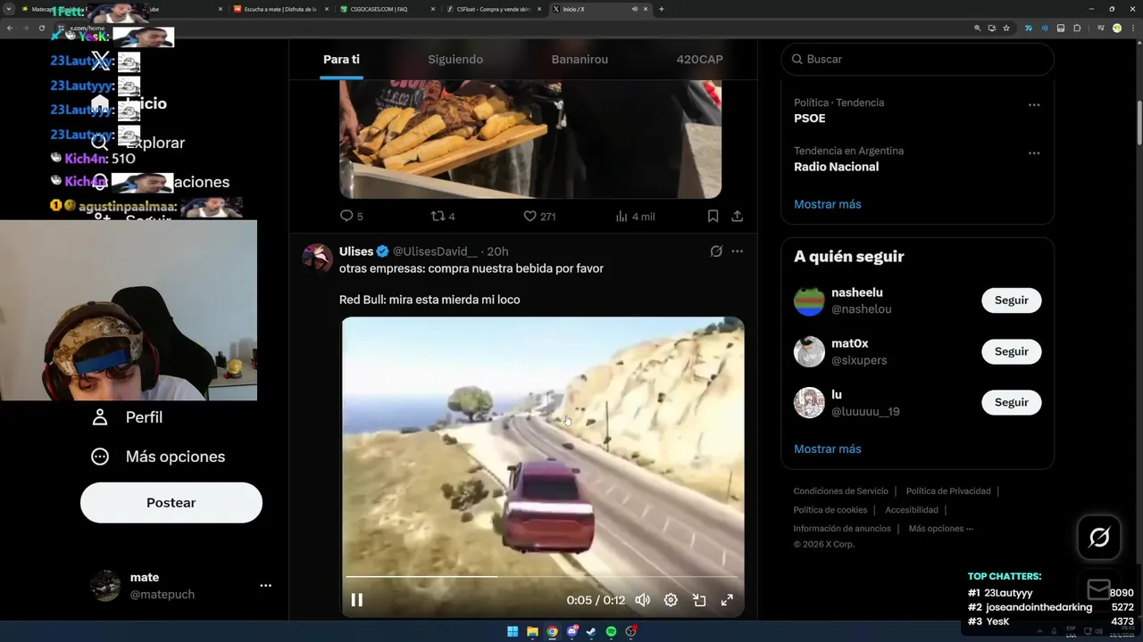Open Condiciones de Servicio link
Image resolution: width=1143 pixels, height=642 pixels.
click(x=840, y=491)
